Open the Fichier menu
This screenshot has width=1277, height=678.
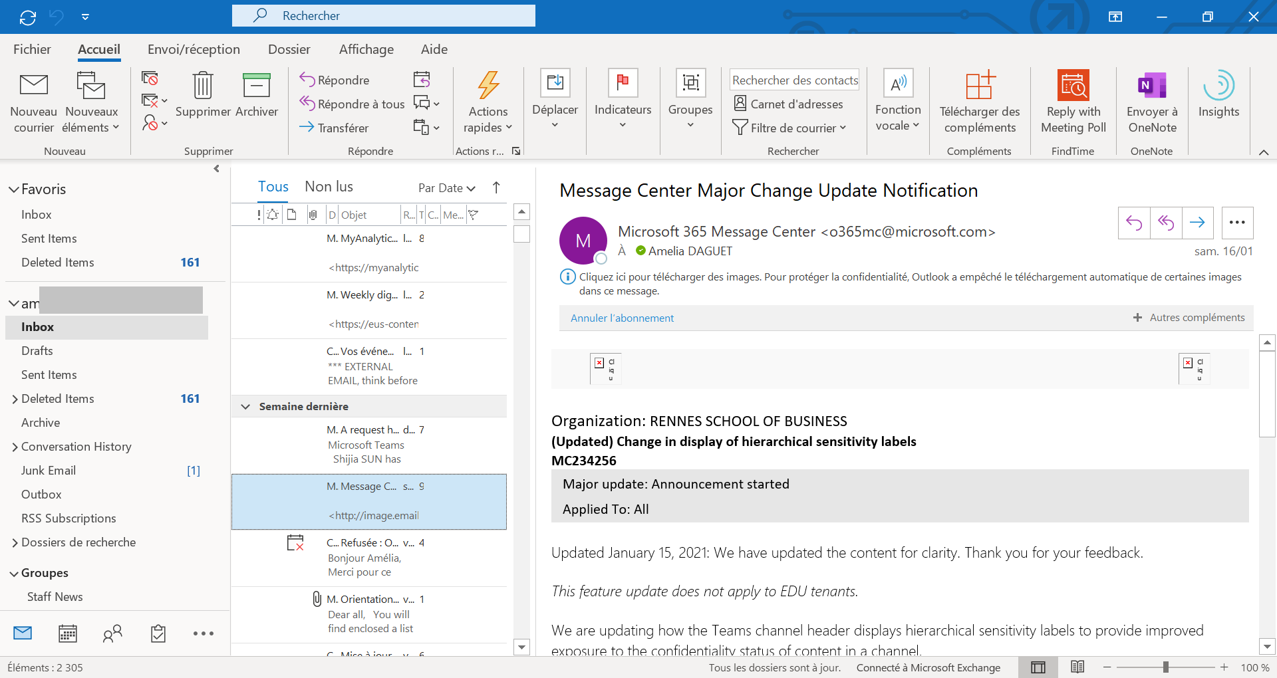[31, 49]
